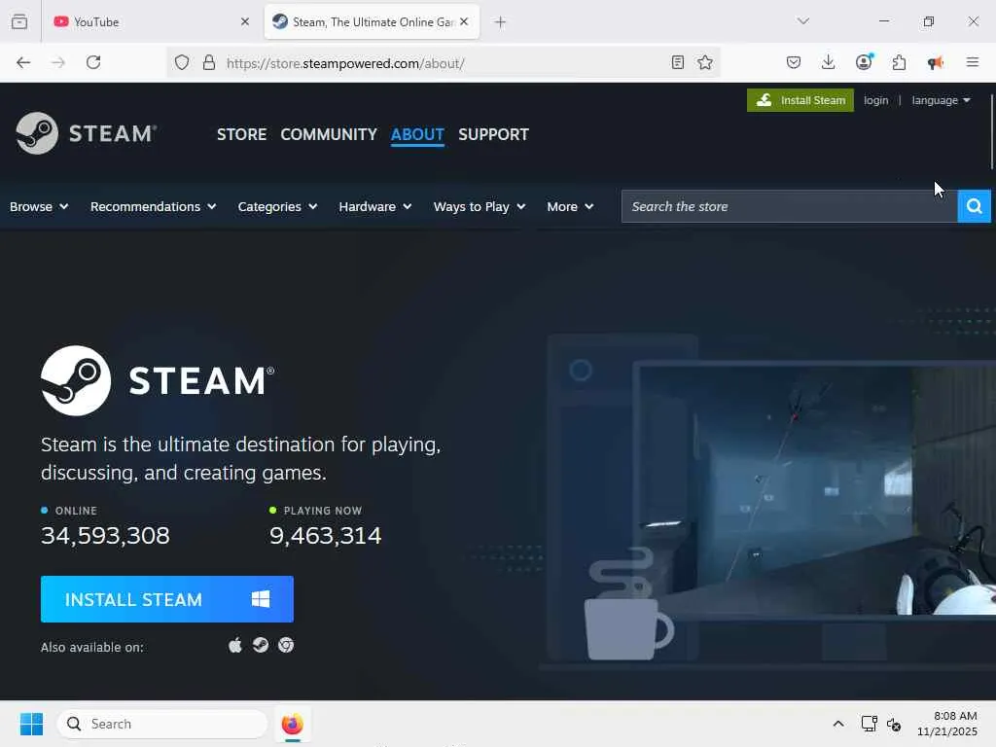Open the taskbar clock and date
The image size is (996, 747).
946,724
